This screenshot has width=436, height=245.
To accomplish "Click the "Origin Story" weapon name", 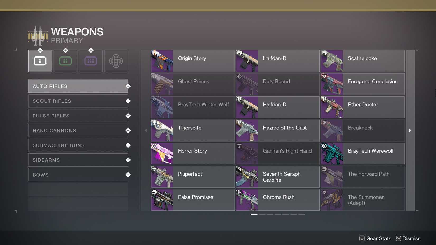I will pyautogui.click(x=192, y=58).
